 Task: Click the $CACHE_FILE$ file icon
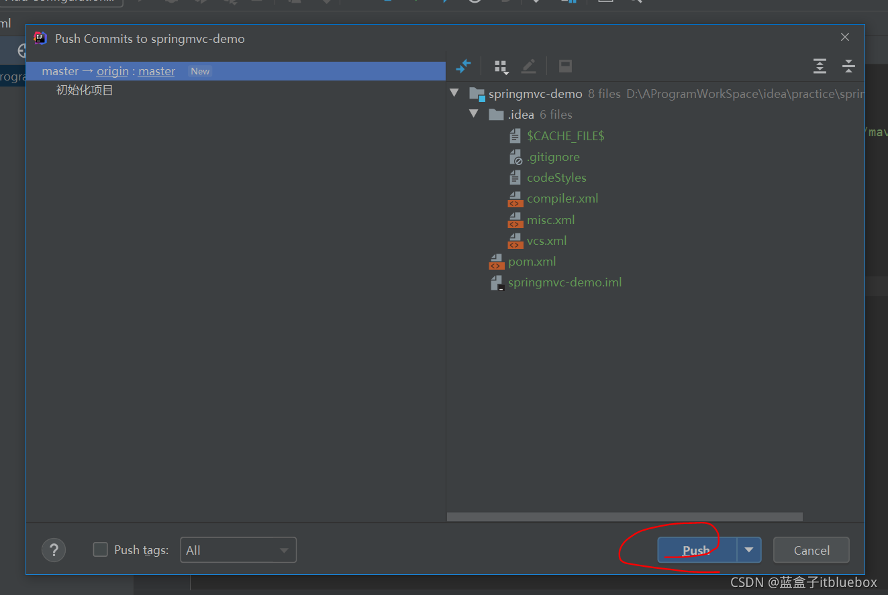pyautogui.click(x=515, y=136)
